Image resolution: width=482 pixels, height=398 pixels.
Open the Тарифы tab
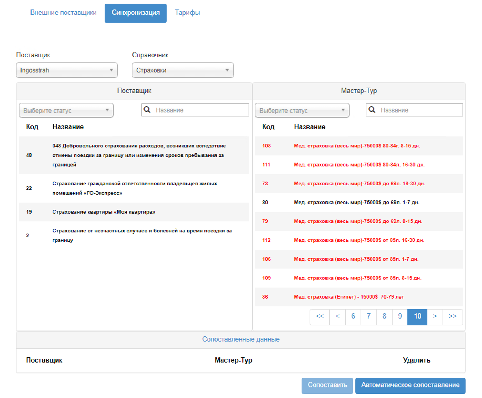click(187, 13)
